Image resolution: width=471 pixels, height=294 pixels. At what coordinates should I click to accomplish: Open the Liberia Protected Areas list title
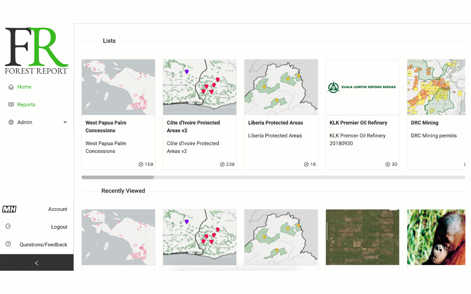tap(276, 122)
